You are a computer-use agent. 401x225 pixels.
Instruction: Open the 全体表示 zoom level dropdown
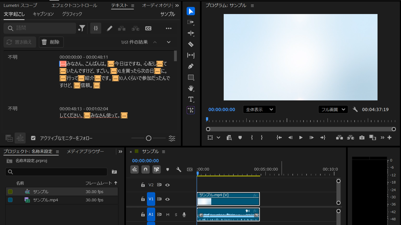(259, 109)
